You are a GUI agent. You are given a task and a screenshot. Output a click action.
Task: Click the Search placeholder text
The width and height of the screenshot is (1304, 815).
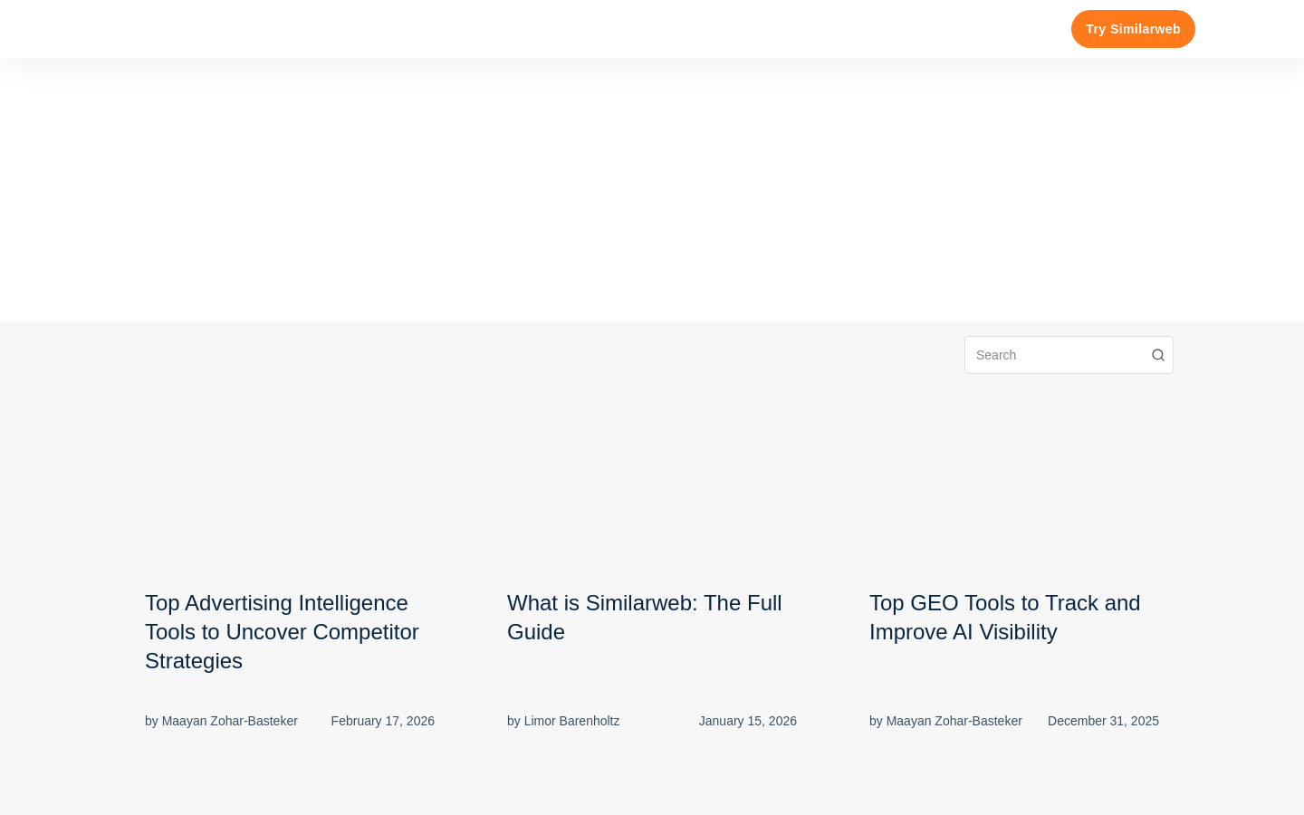pyautogui.click(x=996, y=355)
